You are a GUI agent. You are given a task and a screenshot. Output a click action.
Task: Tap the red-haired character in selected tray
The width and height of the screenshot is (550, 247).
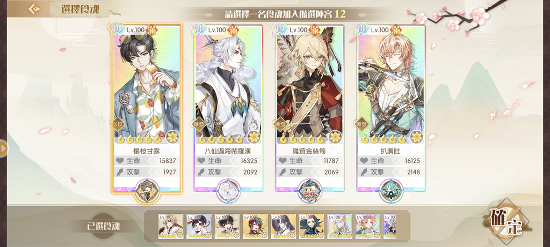coord(255,226)
